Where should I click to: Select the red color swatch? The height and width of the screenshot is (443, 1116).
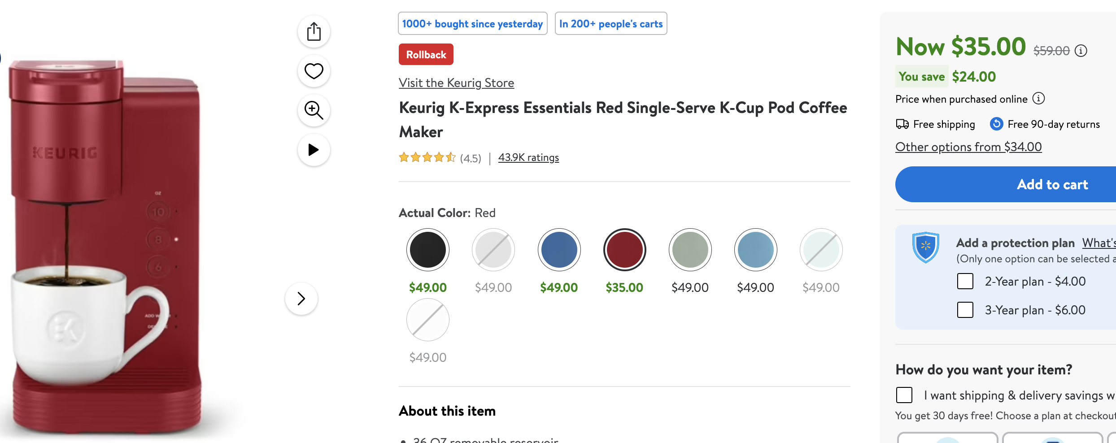click(x=625, y=250)
